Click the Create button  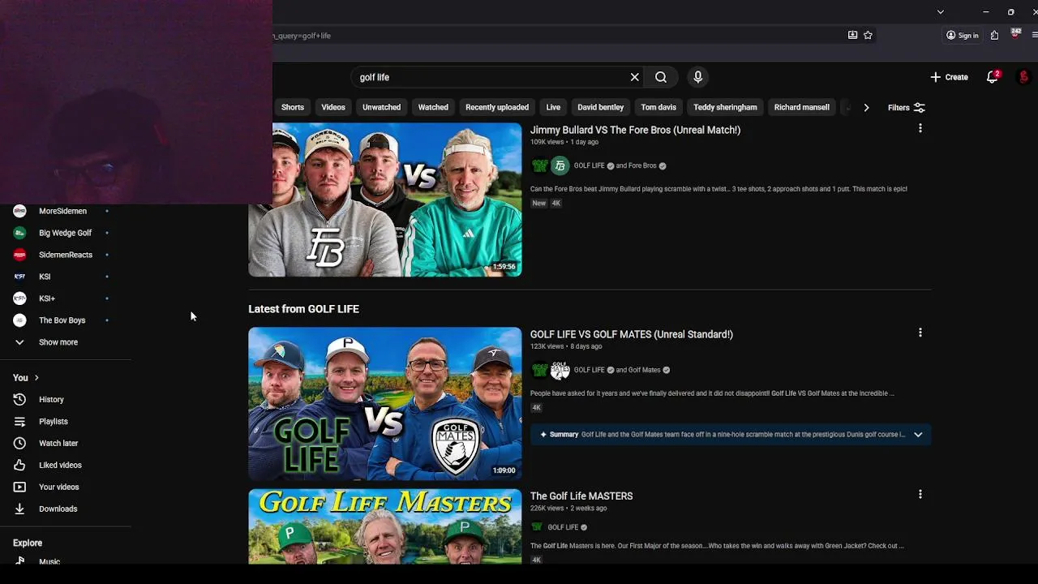click(949, 77)
